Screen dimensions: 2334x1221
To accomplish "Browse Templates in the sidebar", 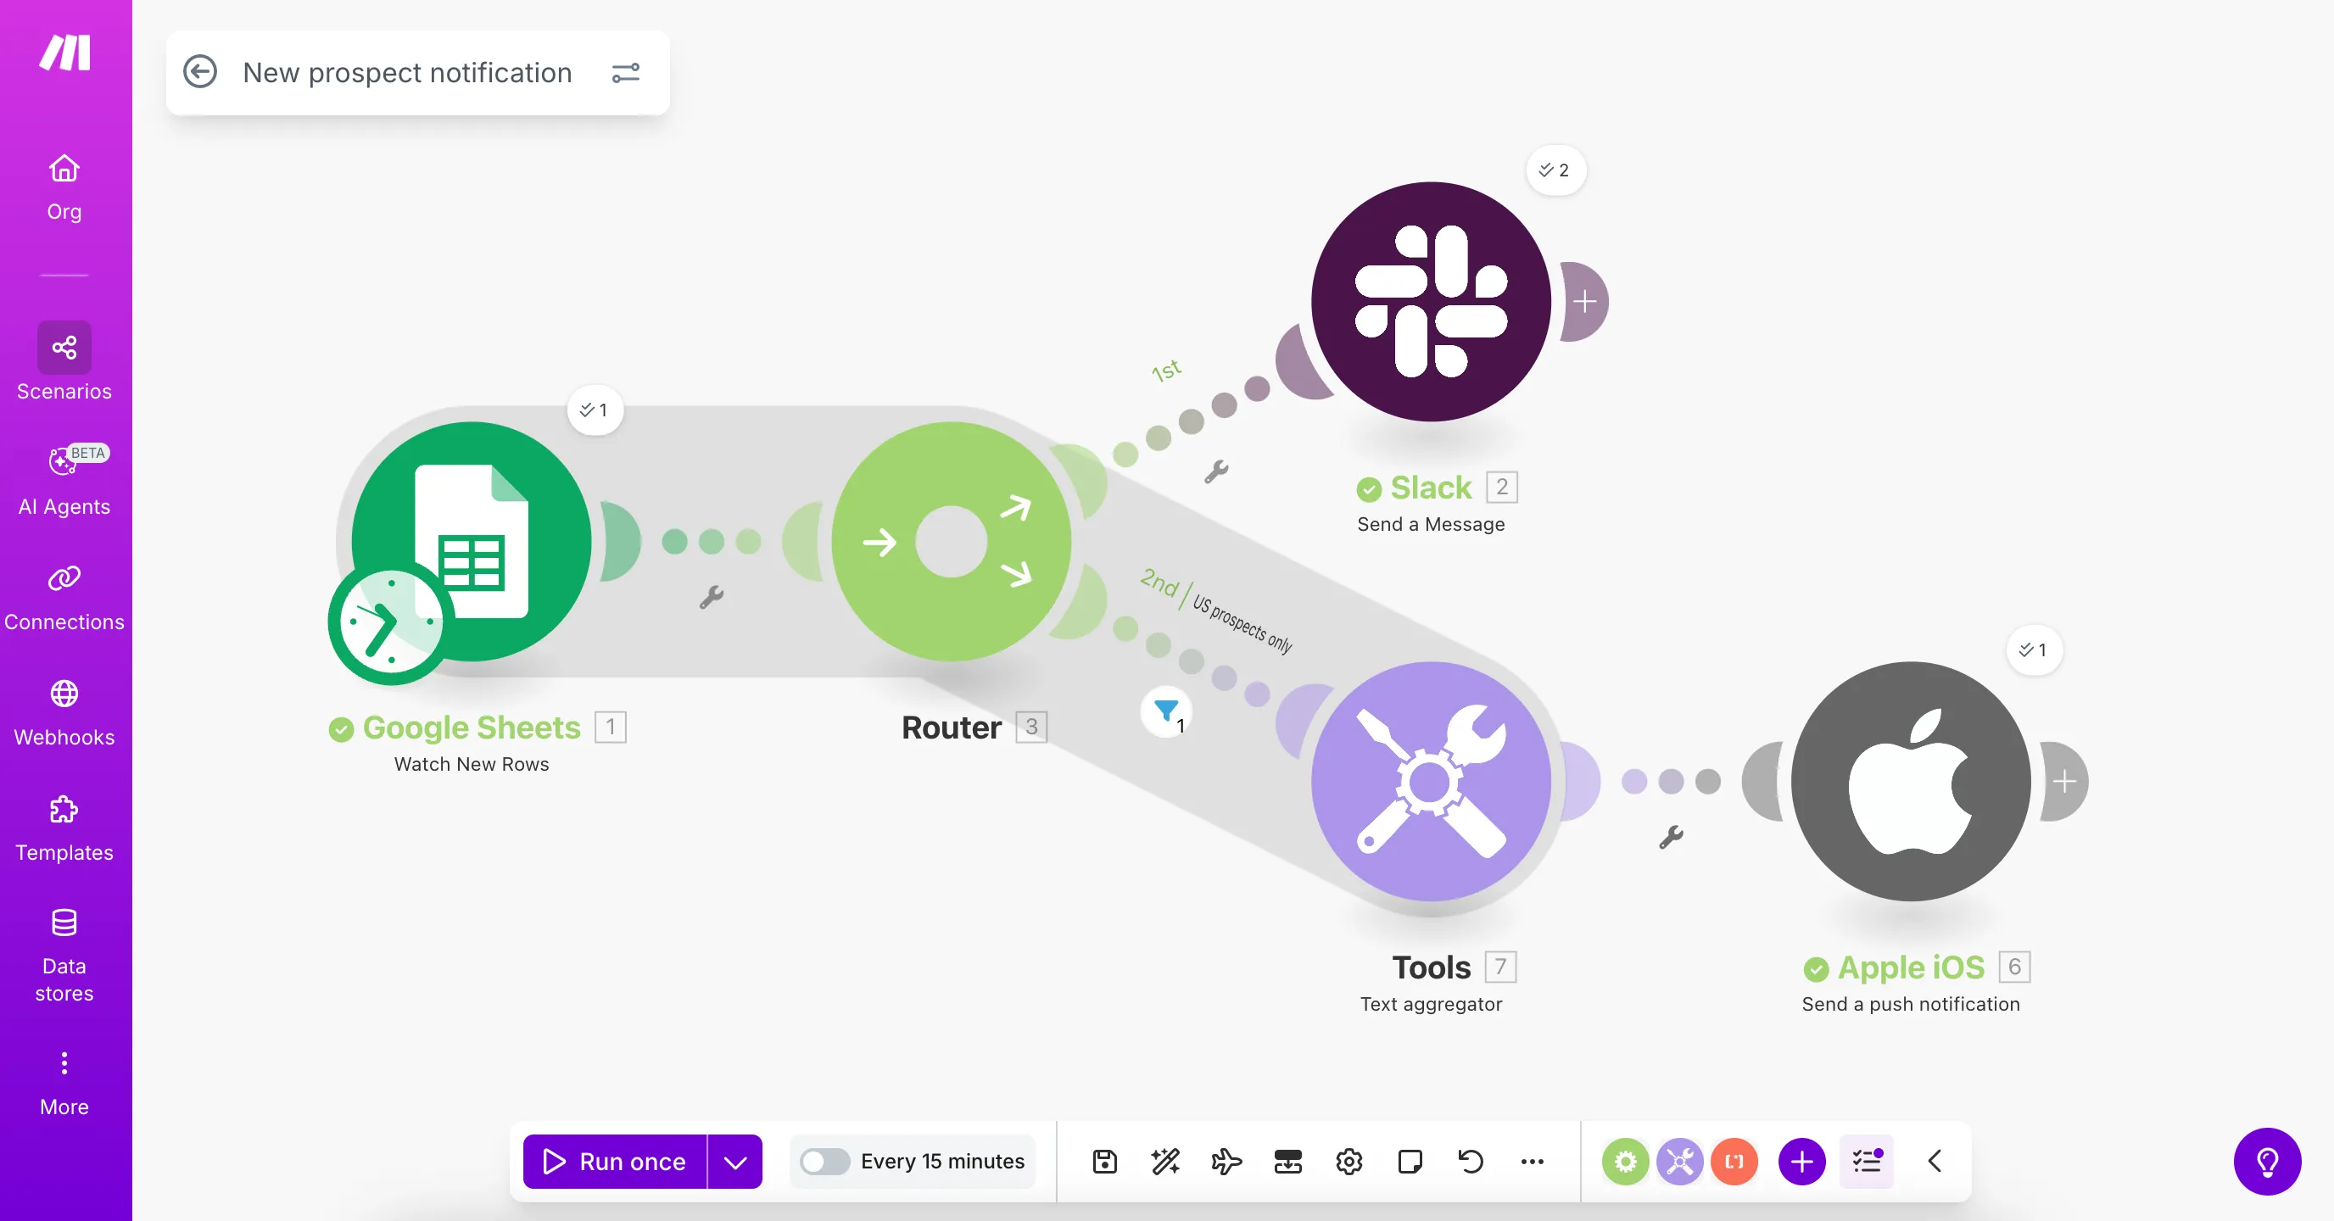I will click(x=64, y=828).
